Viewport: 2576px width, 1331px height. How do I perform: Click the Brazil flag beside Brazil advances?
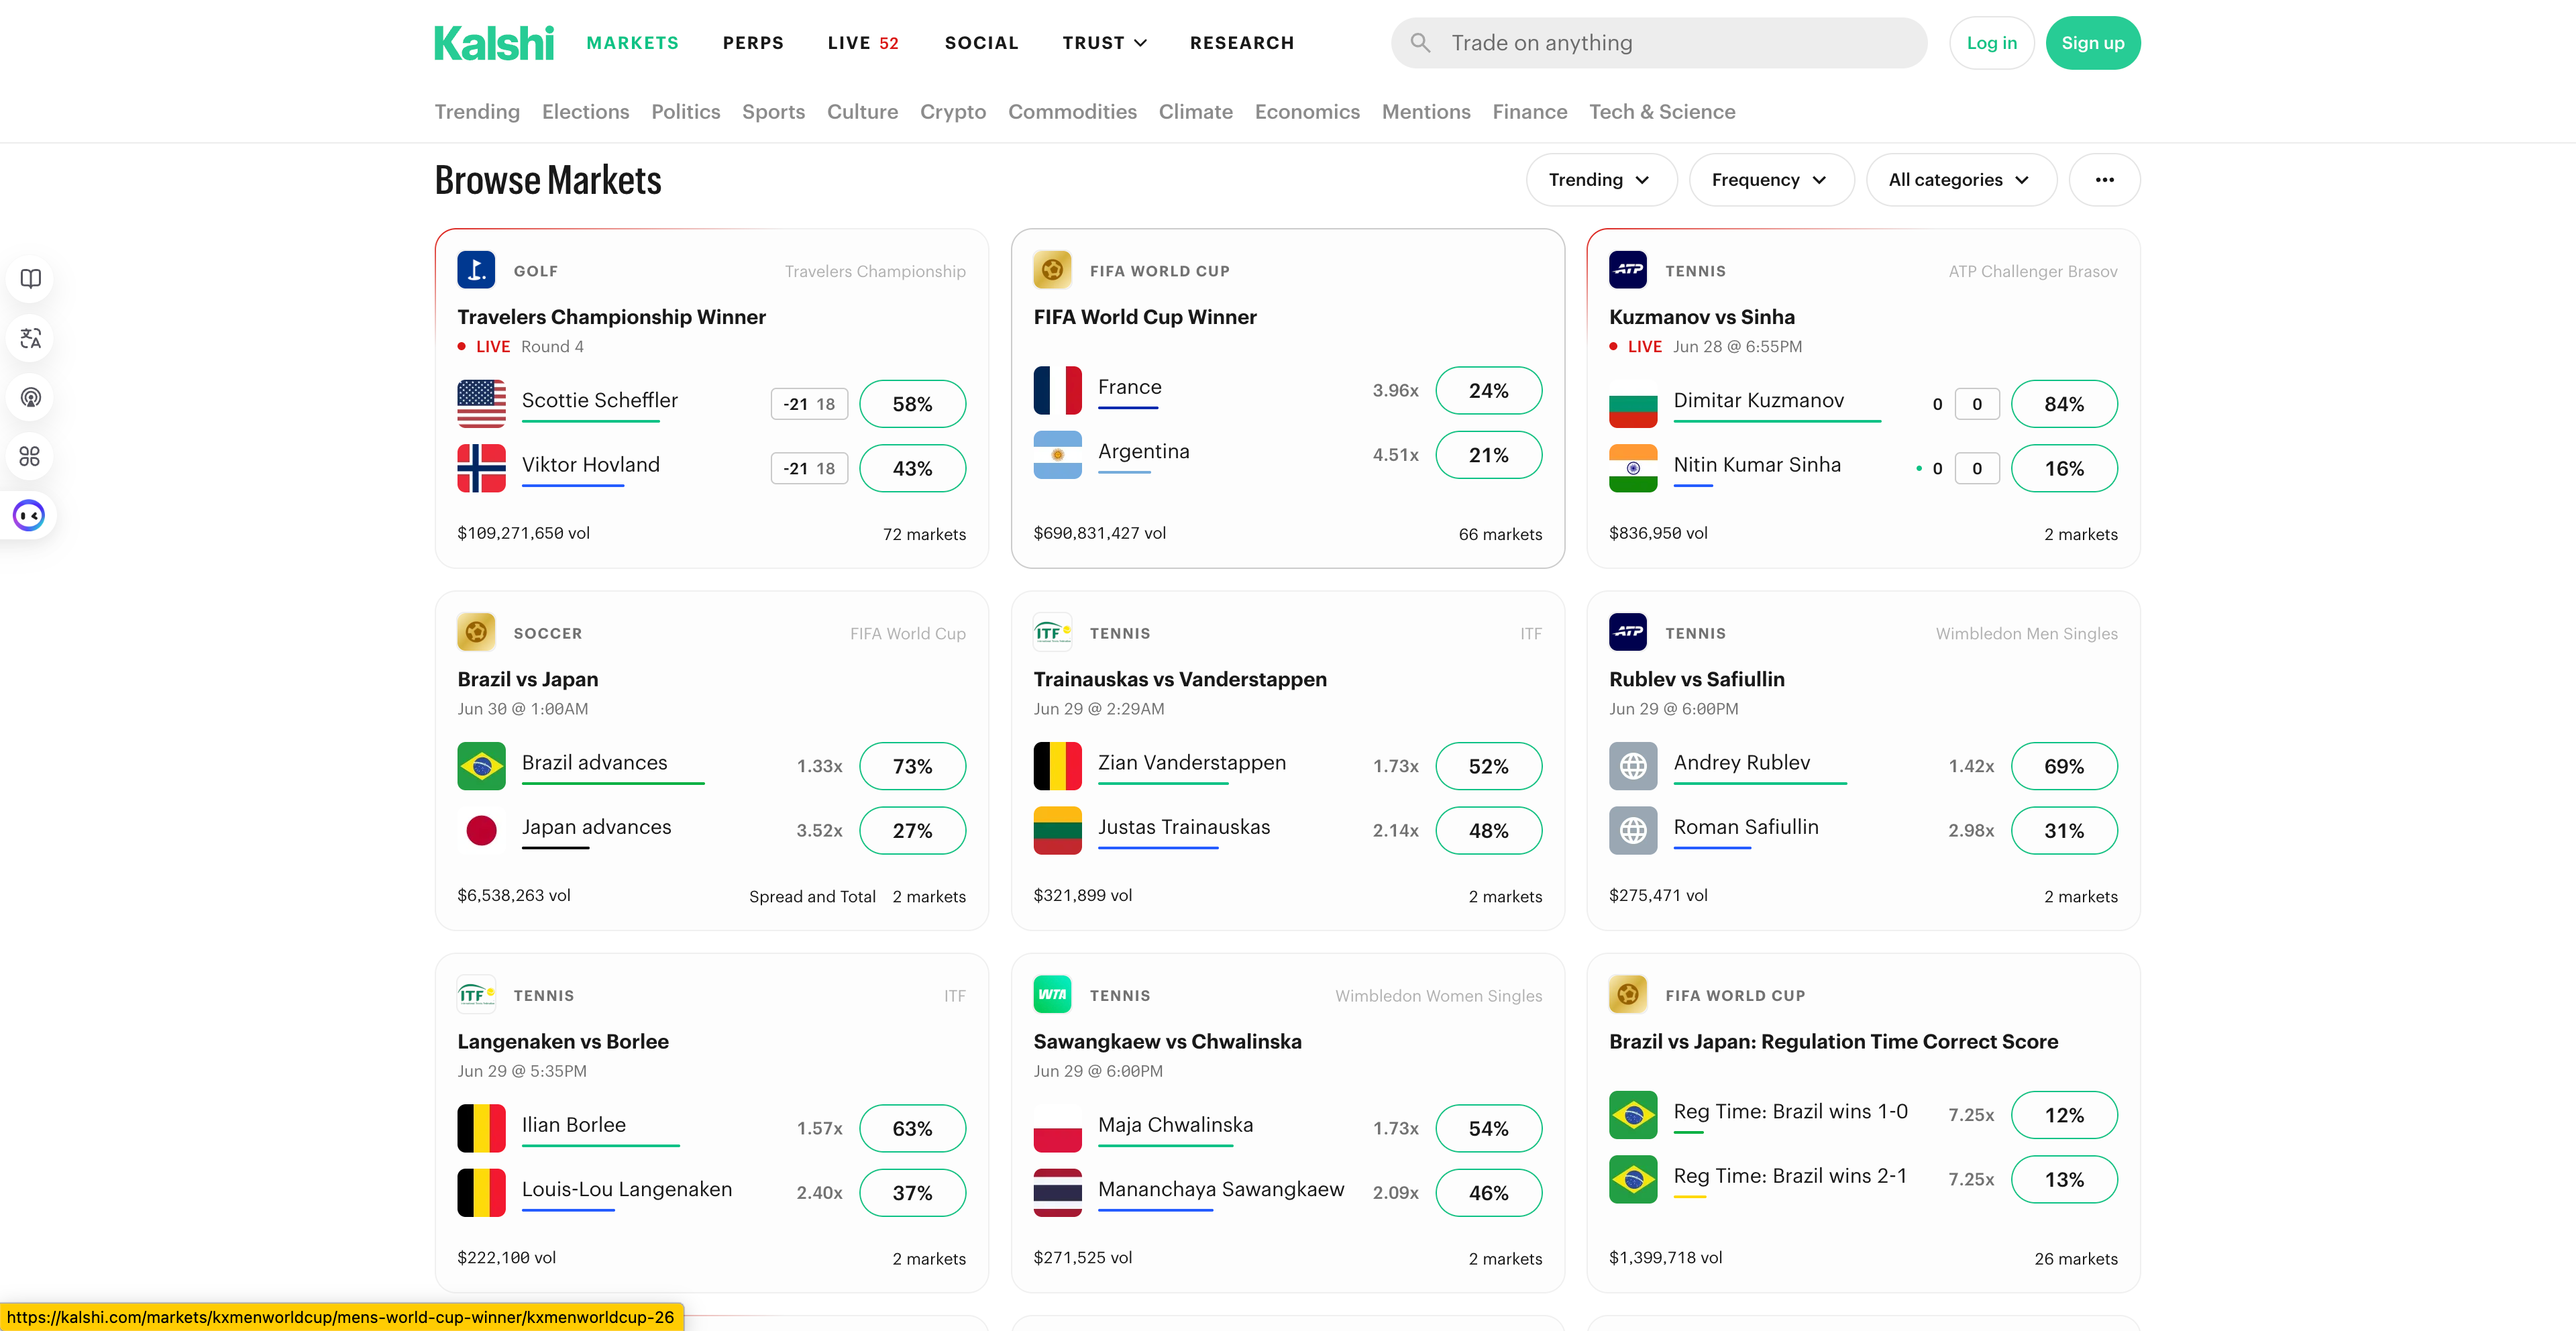tap(481, 766)
